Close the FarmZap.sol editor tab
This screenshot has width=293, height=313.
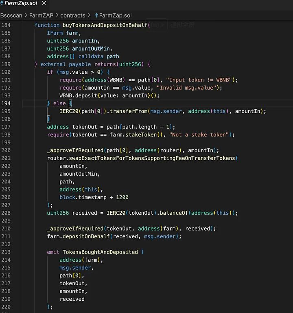point(44,4)
